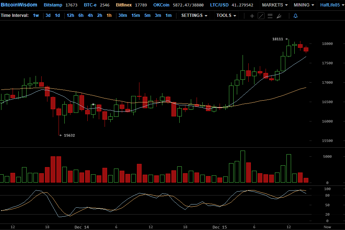Viewport: 345px width, 230px height.
Task: Click the price alert bell icon
Action: pyautogui.click(x=295, y=16)
